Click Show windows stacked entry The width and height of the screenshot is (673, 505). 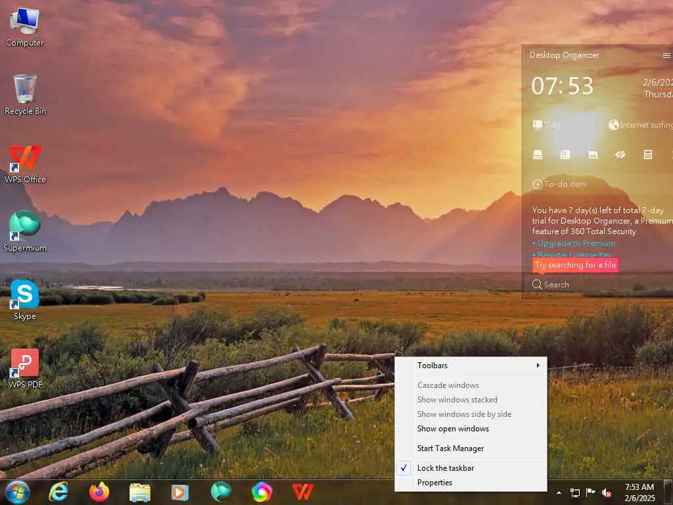[471, 400]
